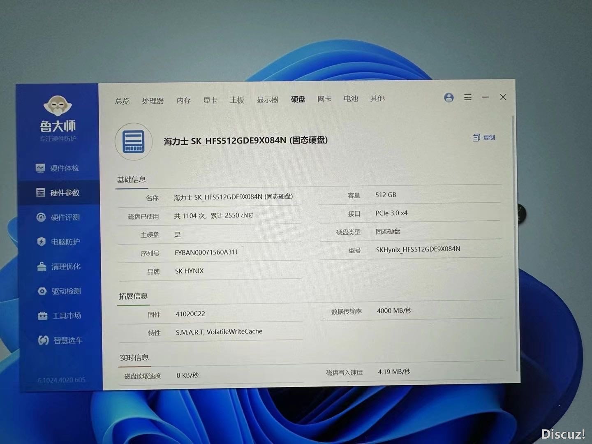Open 清理优化 cleanup optimization in sidebar
592x444 pixels.
(x=59, y=266)
